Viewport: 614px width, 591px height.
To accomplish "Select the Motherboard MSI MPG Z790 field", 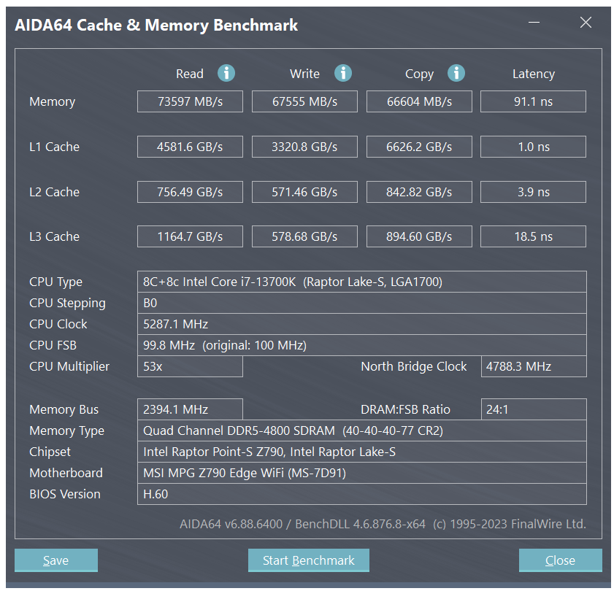I will (x=362, y=473).
